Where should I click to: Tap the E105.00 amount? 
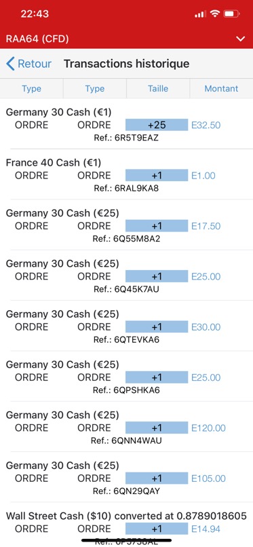[208, 478]
